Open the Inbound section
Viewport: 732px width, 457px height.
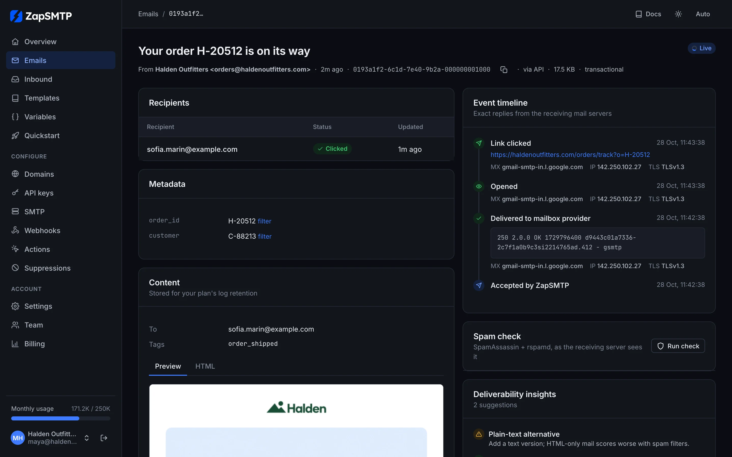[x=60, y=79]
